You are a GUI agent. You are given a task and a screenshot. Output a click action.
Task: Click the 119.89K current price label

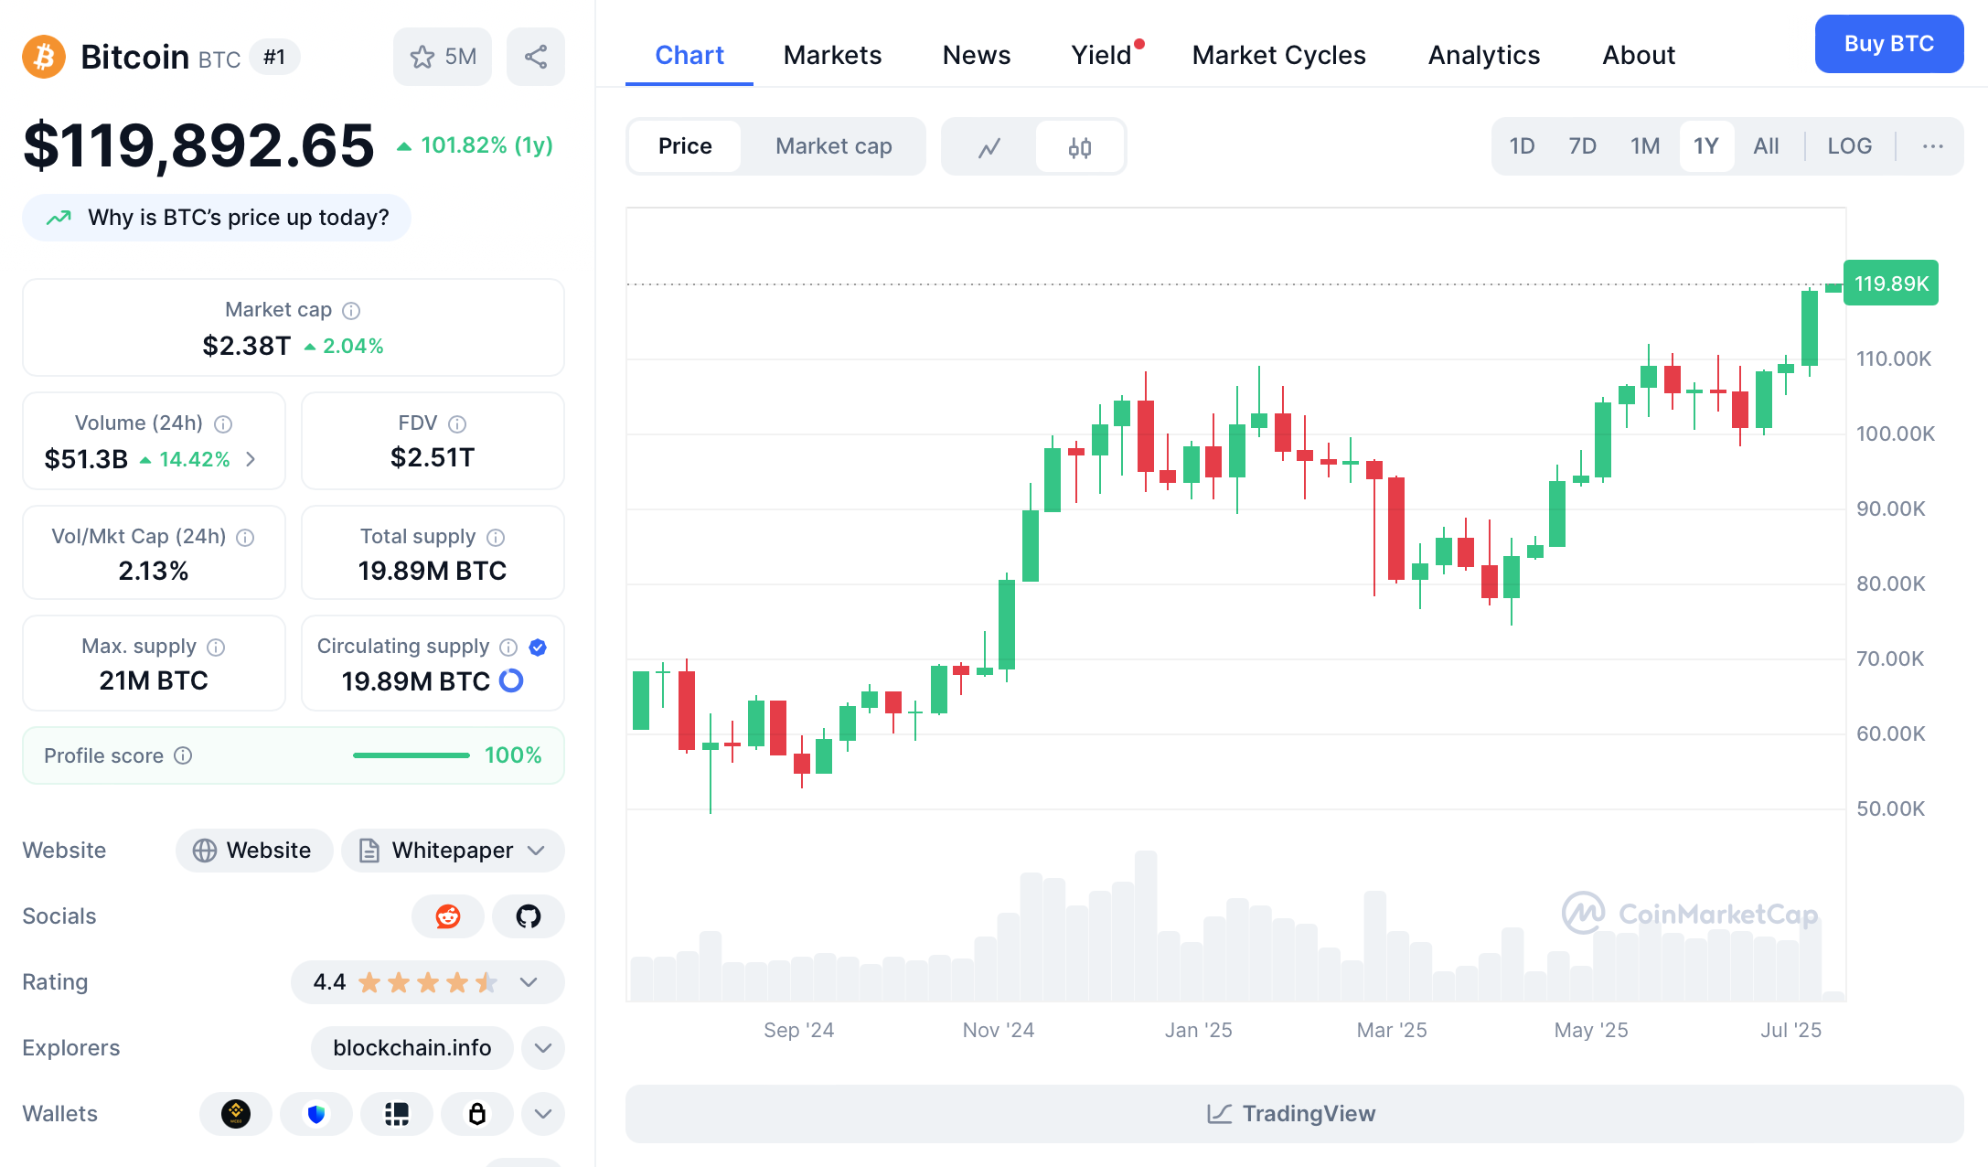pos(1891,284)
